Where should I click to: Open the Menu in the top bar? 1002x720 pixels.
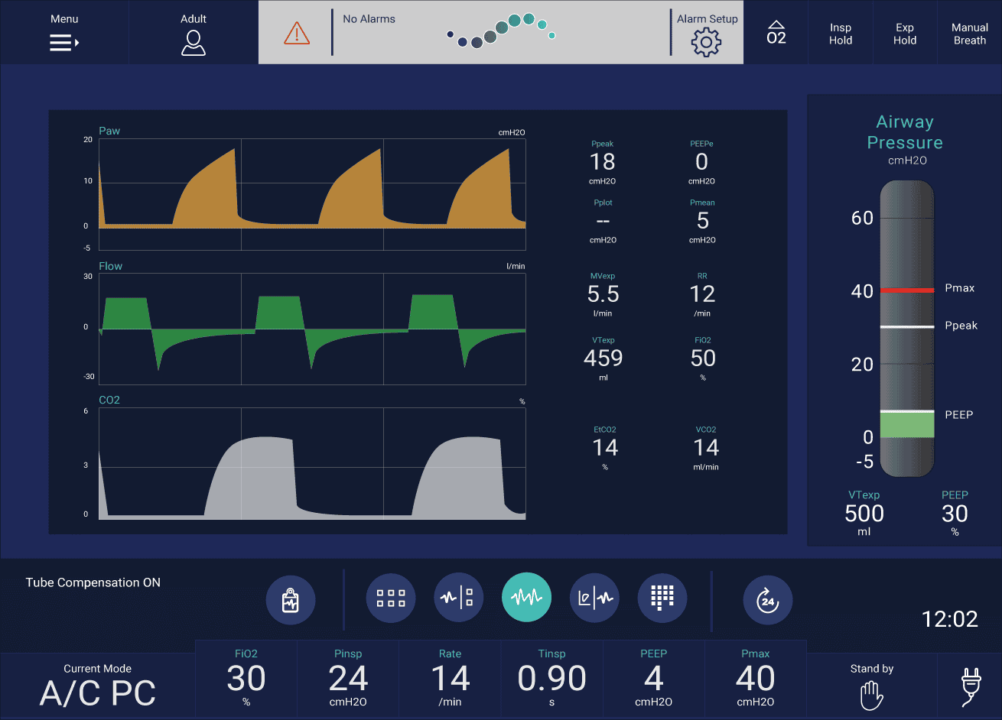coord(64,32)
